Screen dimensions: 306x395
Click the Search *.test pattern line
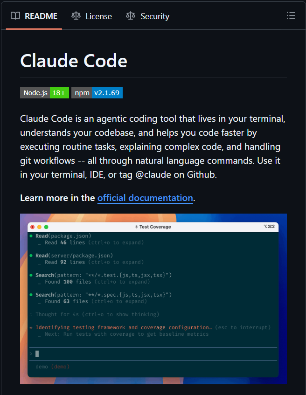pyautogui.click(x=104, y=275)
